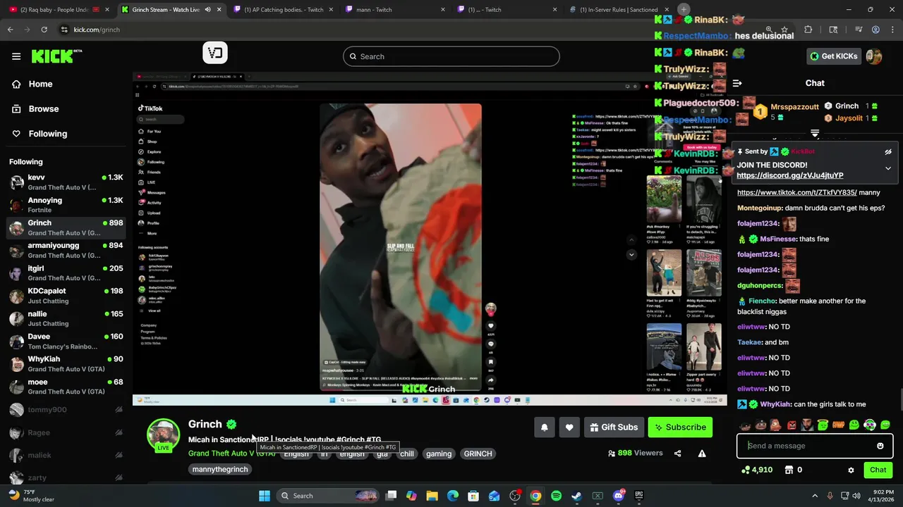The height and width of the screenshot is (507, 903).
Task: Click Jaysolit in gift leaderboard
Action: pyautogui.click(x=849, y=118)
